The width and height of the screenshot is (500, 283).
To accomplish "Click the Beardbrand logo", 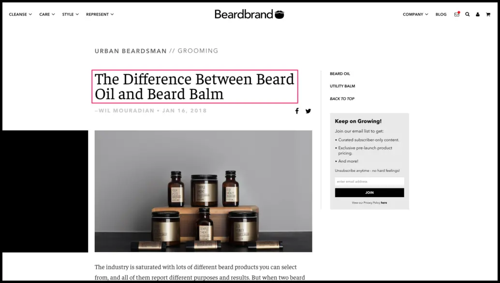I will tap(250, 14).
